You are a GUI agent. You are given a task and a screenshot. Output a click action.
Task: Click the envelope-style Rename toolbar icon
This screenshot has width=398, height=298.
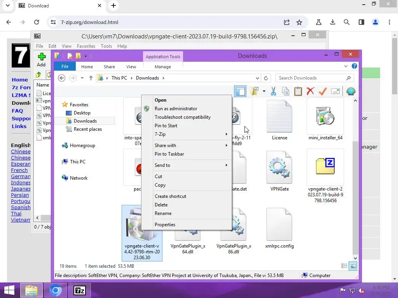335,91
